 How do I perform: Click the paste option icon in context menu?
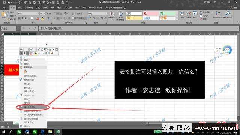point(25,71)
